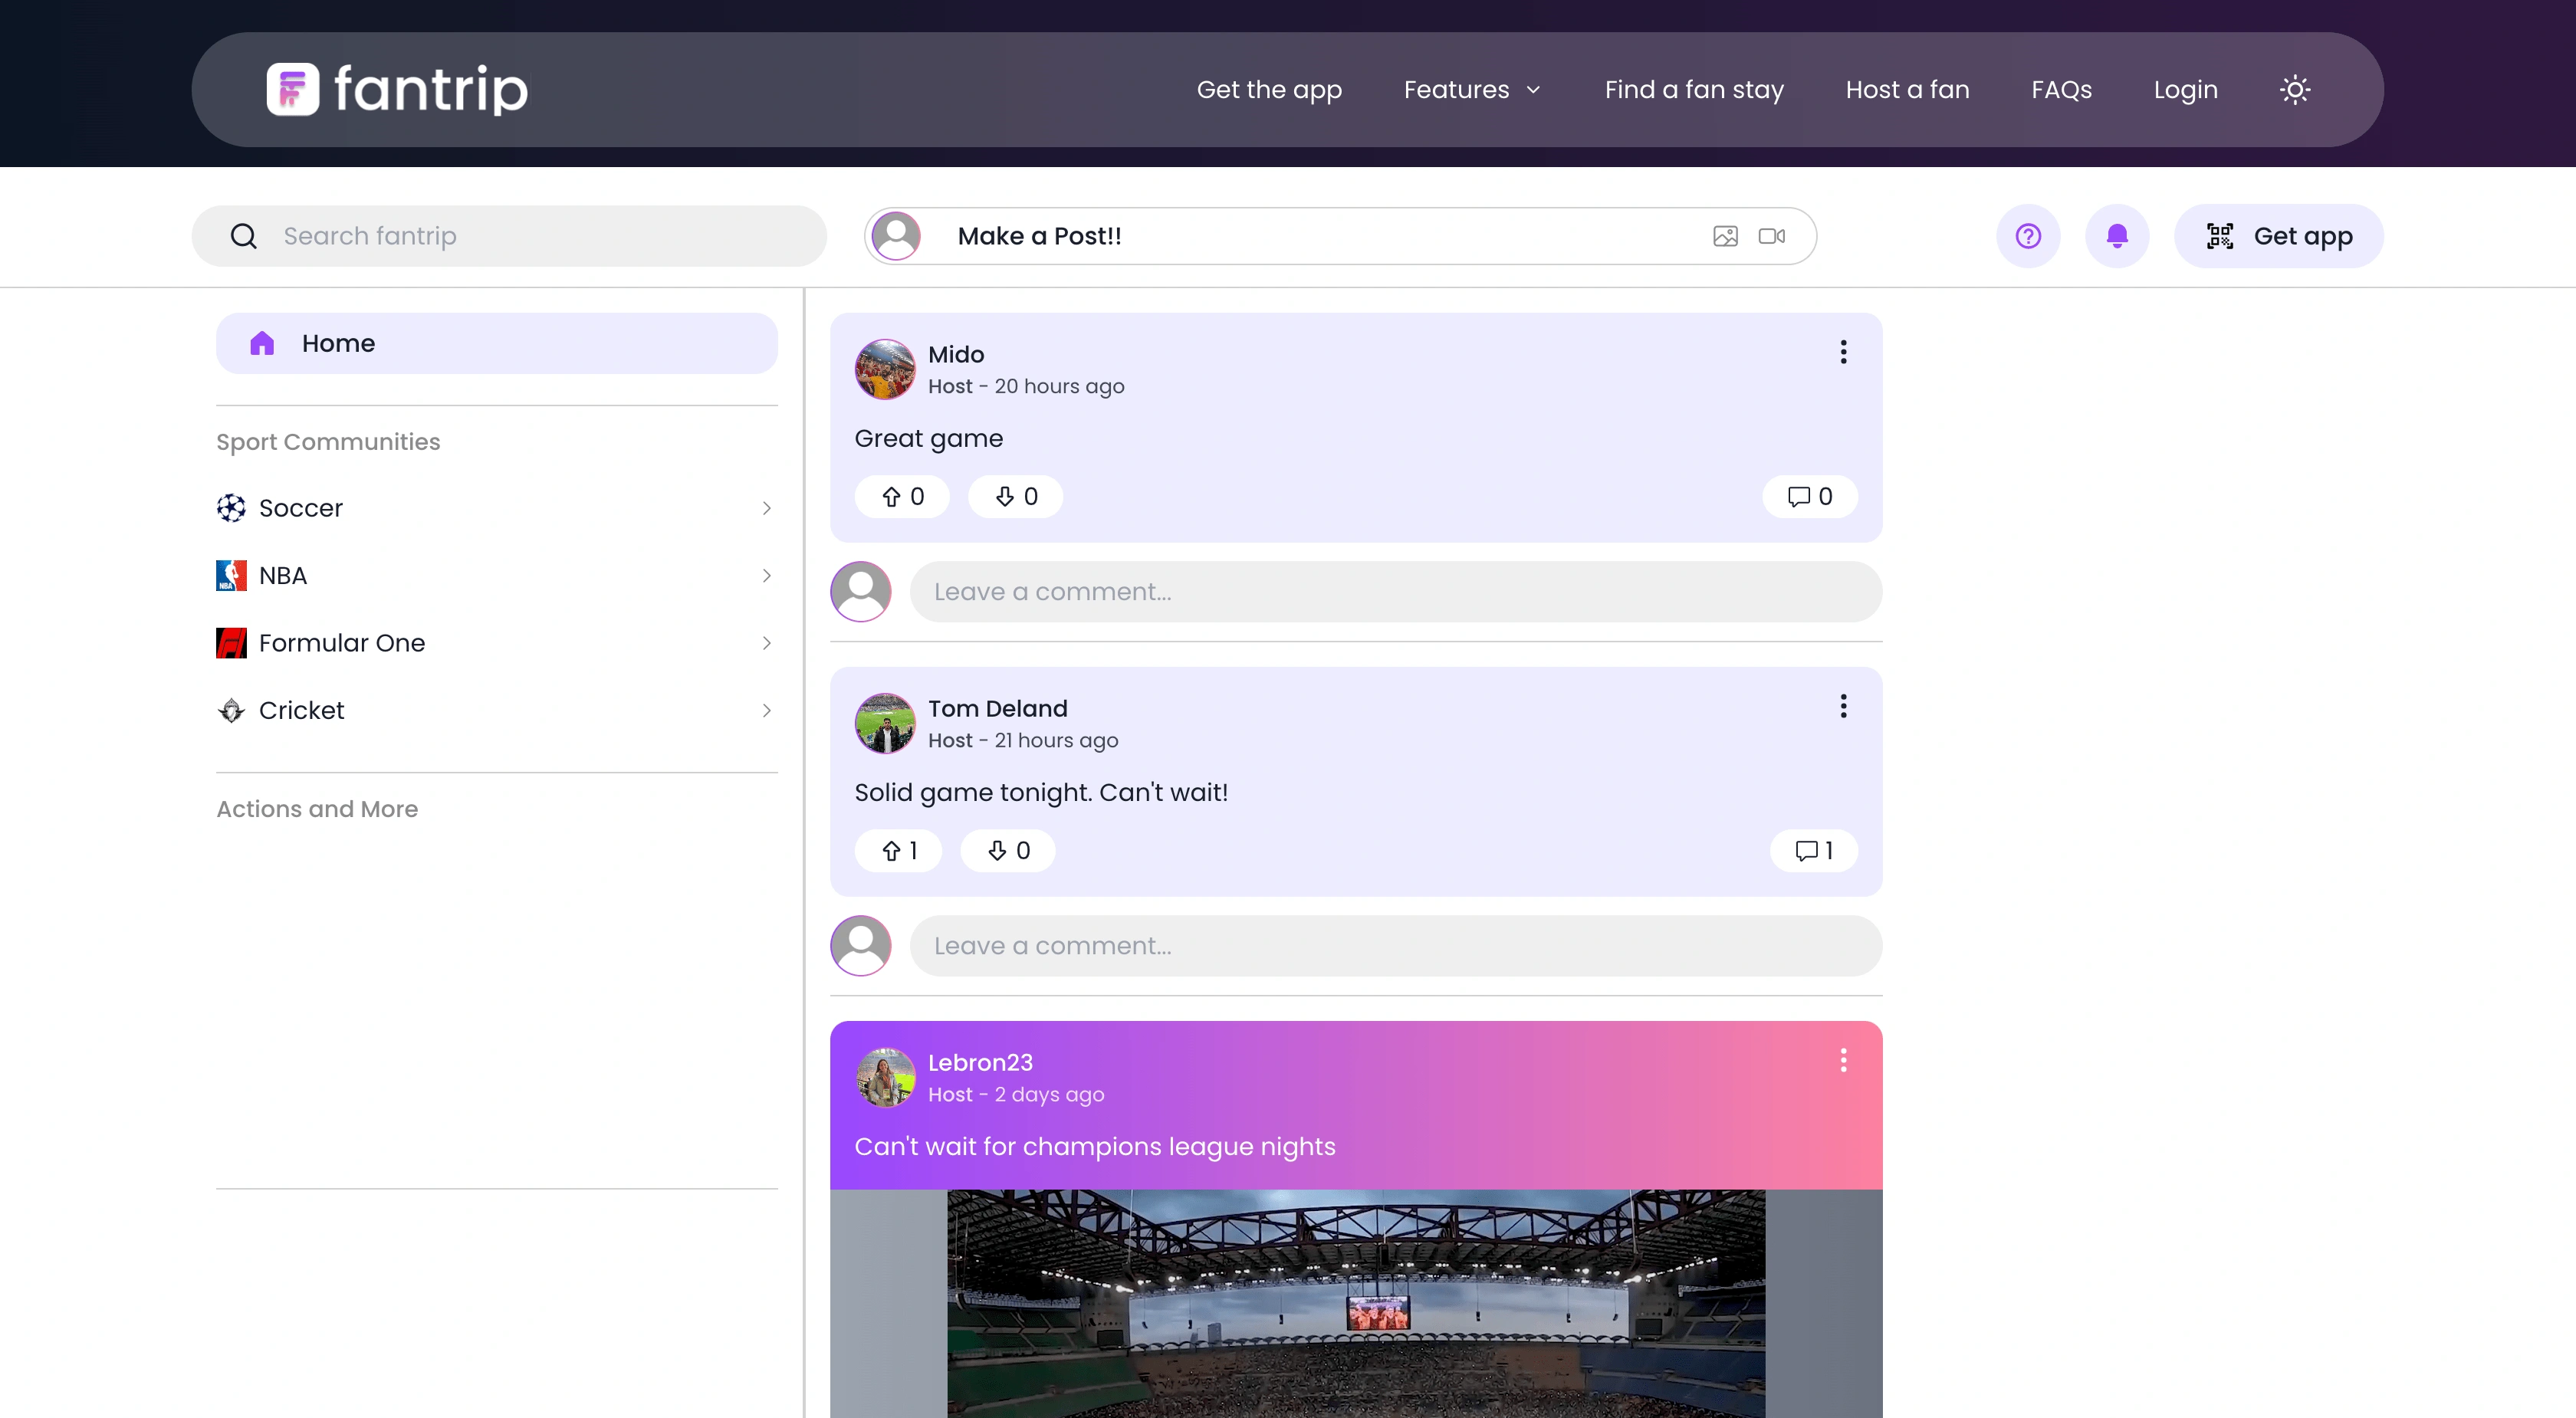Open options menu on Tom Deland's post
Screen dimensions: 2576x1418
coord(1843,706)
